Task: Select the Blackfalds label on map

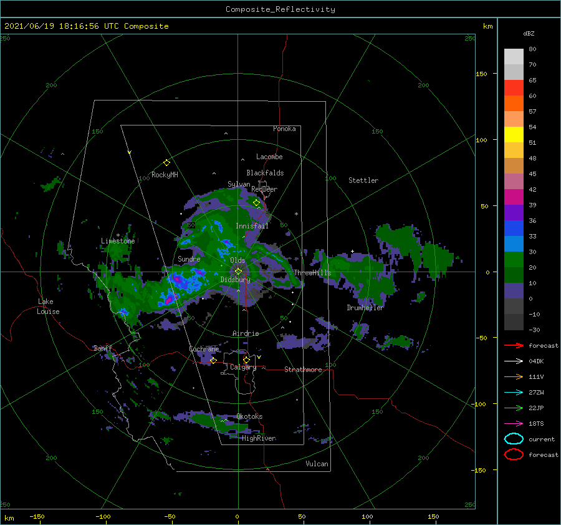Action: (x=265, y=173)
